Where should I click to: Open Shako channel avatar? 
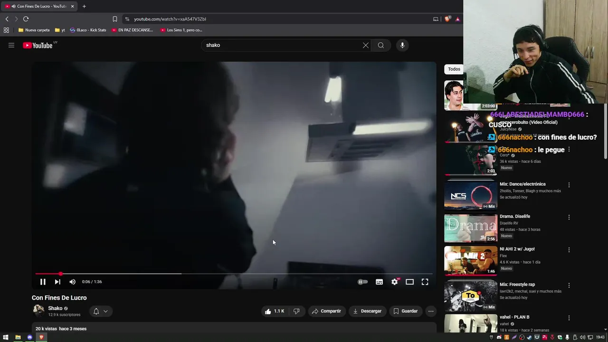tap(38, 311)
